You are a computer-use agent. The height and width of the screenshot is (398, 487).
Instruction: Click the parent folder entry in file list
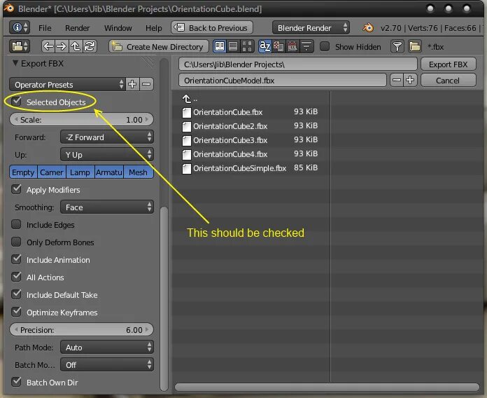point(190,99)
